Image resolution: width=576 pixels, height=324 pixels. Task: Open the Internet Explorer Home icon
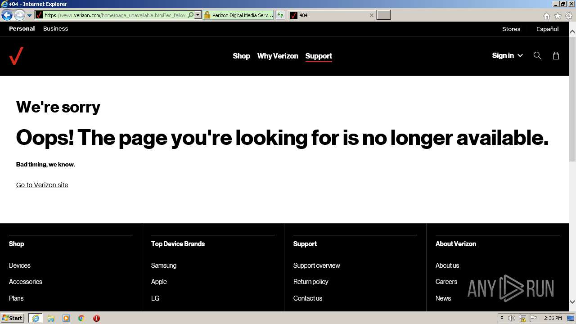pos(546,16)
